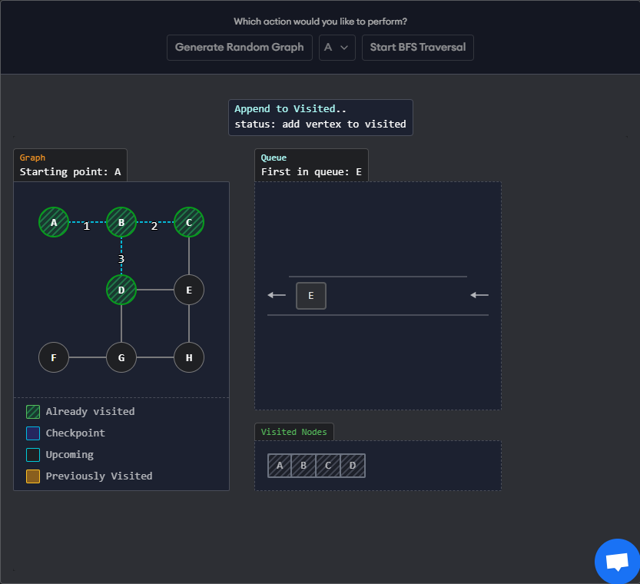Click the Previously Visited legend swatch

pos(33,476)
